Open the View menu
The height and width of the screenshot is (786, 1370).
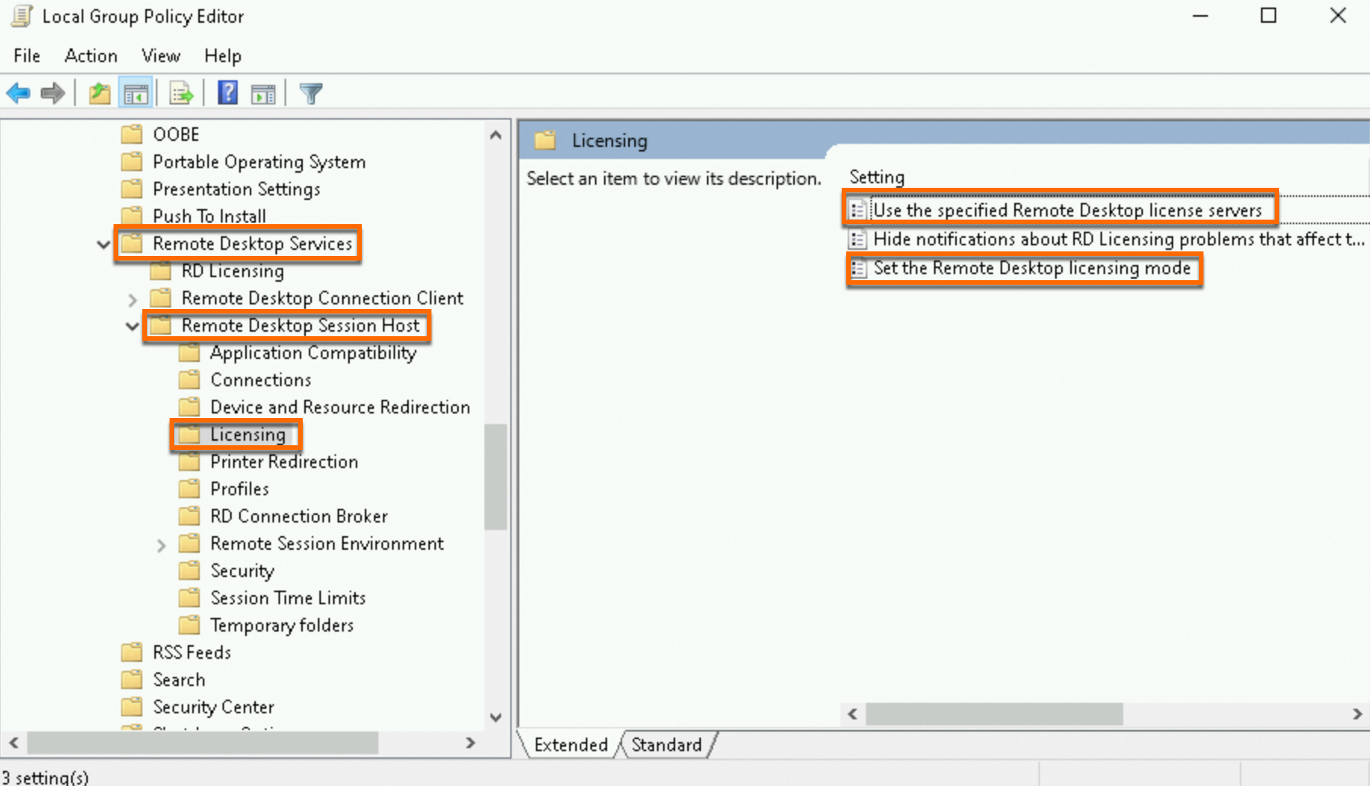tap(161, 56)
